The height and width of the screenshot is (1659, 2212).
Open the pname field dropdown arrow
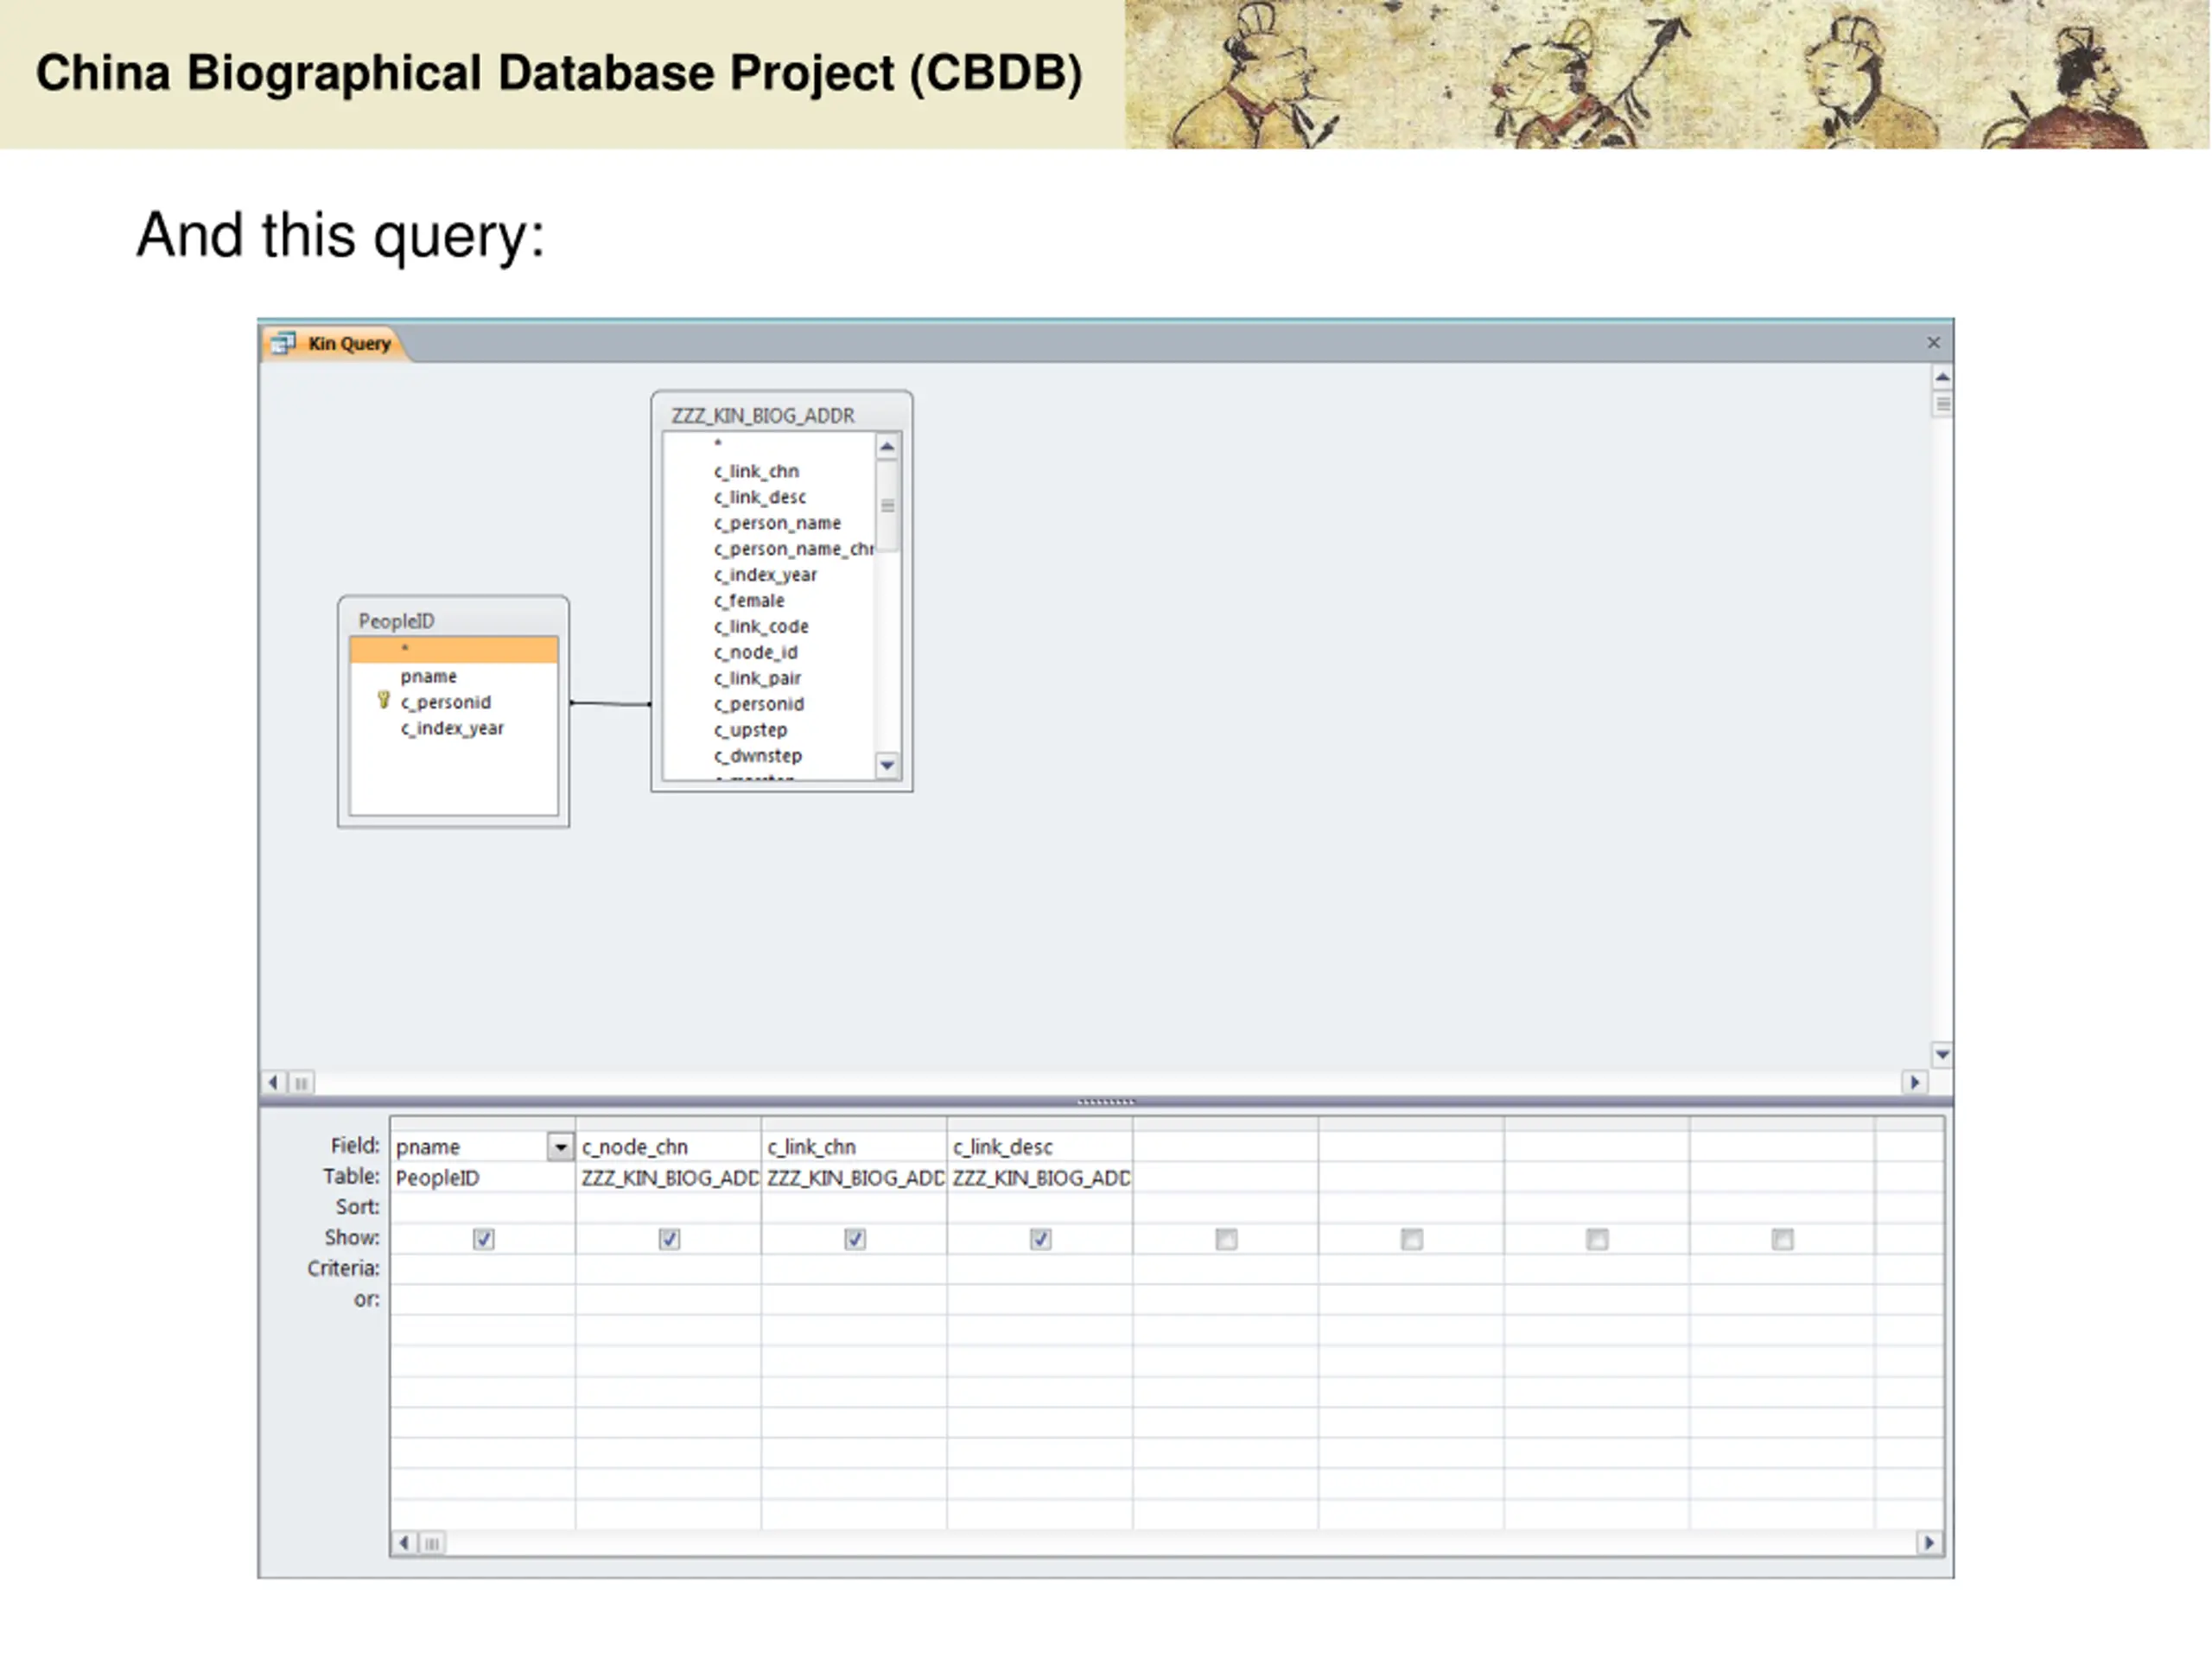[x=560, y=1146]
